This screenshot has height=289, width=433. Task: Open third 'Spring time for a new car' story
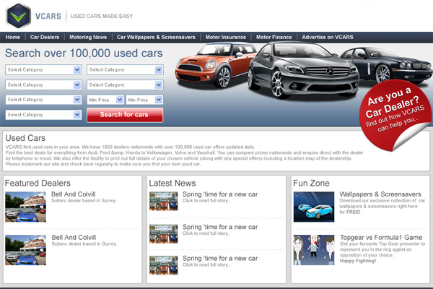coord(220,259)
